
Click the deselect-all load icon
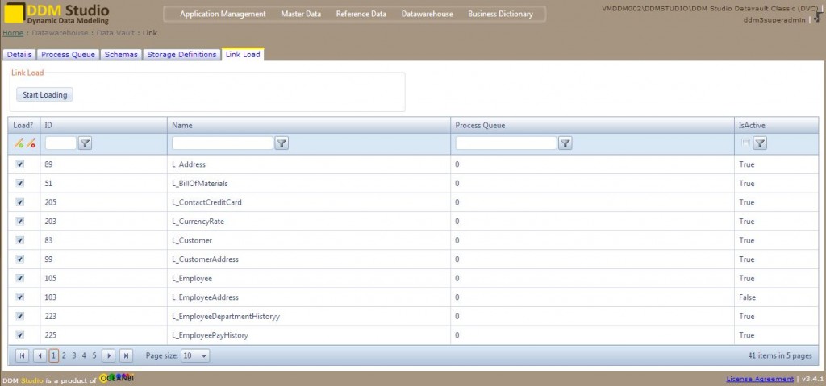click(31, 143)
